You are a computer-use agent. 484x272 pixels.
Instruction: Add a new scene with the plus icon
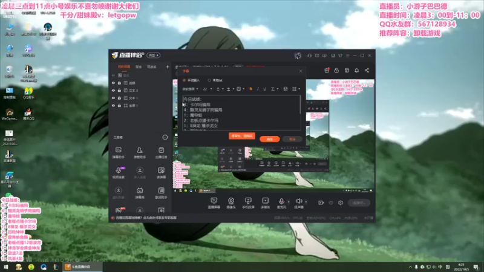(x=168, y=66)
